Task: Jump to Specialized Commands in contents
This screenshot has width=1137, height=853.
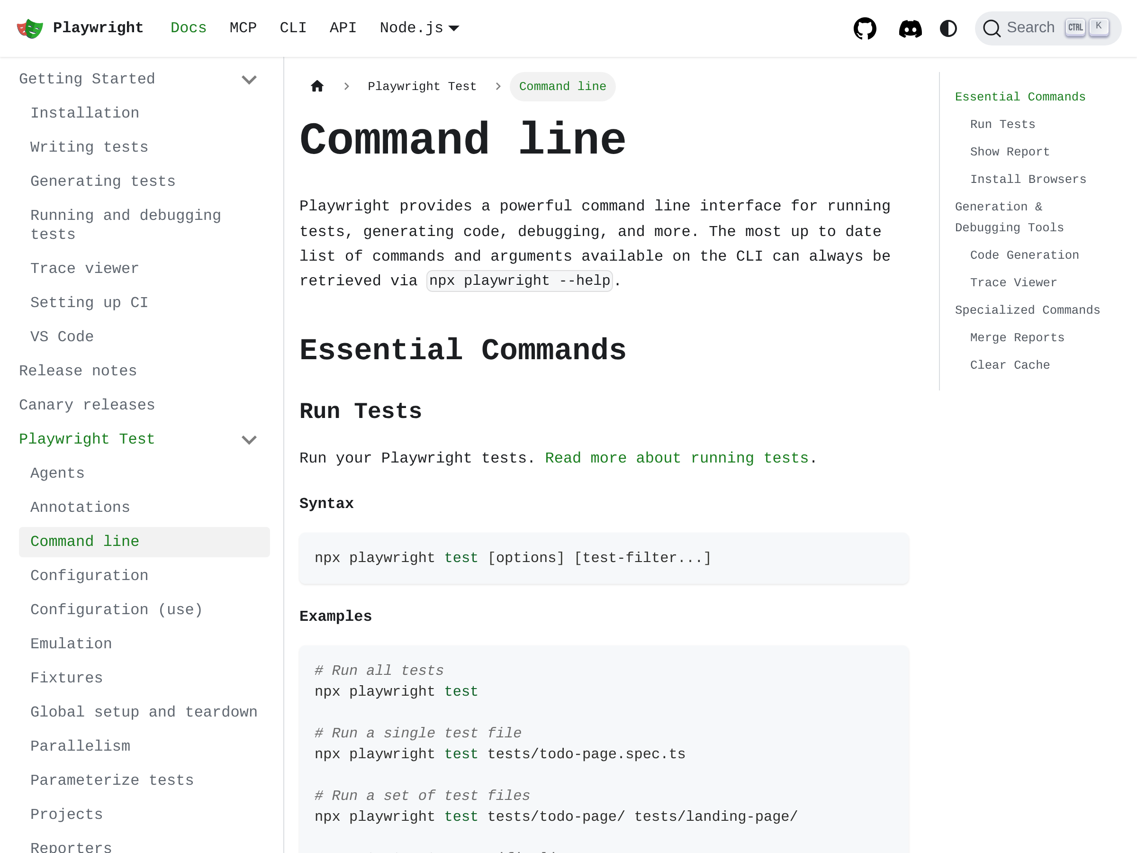Action: click(1027, 310)
